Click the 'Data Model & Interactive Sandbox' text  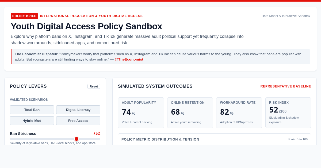pyautogui.click(x=286, y=16)
